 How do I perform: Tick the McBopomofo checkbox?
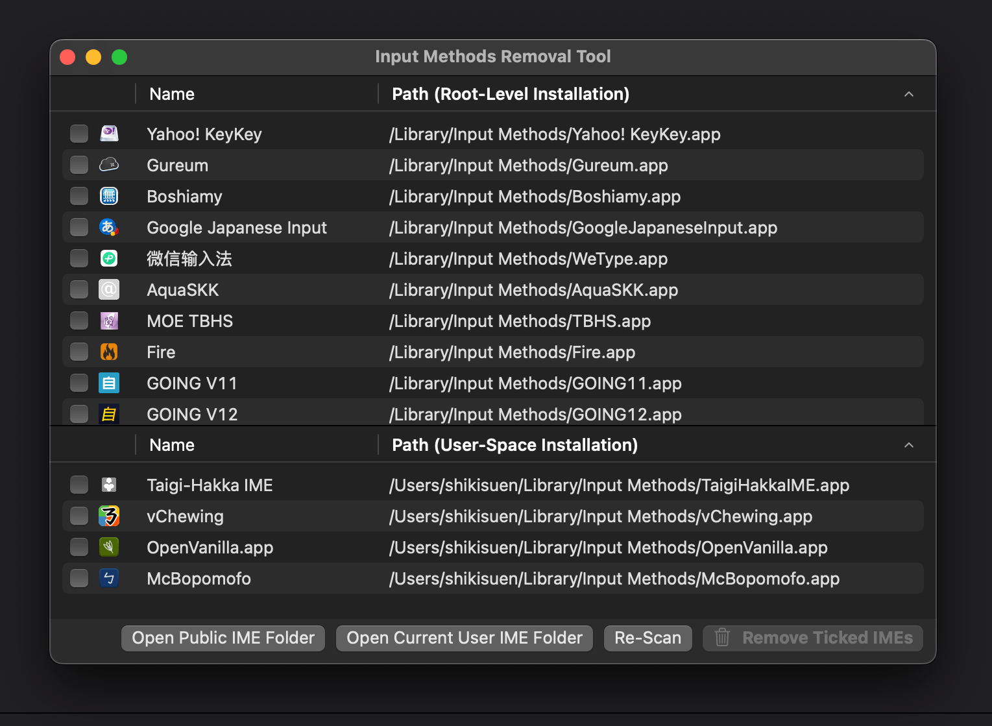(79, 578)
